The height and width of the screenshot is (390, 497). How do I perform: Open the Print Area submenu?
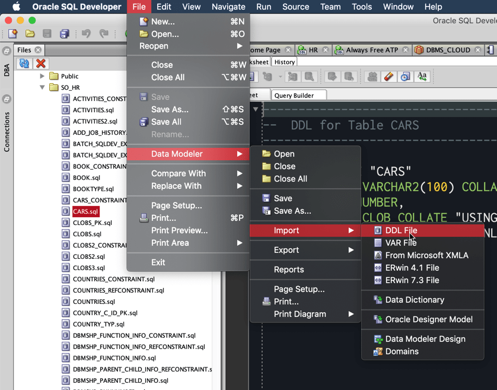(188, 243)
